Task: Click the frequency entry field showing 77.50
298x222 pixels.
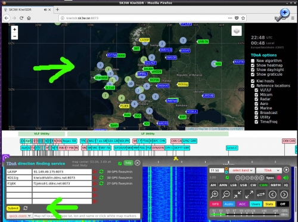Action: (216, 171)
